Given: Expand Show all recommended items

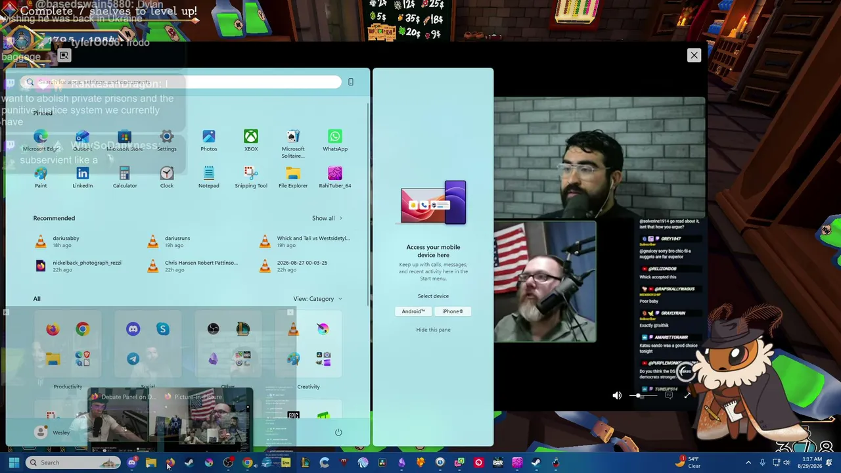Looking at the screenshot, I should pyautogui.click(x=327, y=218).
